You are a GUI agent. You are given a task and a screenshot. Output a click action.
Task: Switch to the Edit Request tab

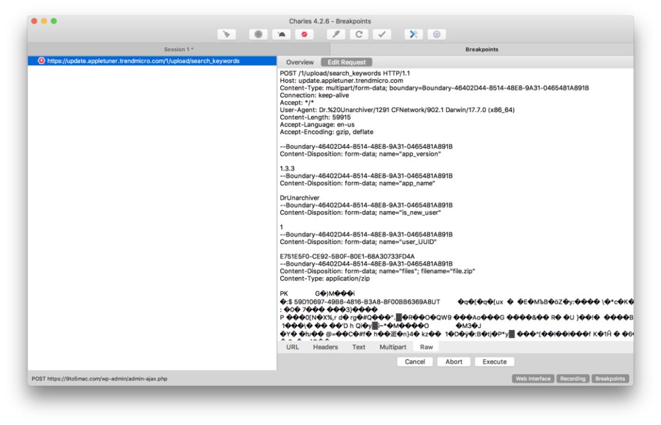tap(346, 62)
